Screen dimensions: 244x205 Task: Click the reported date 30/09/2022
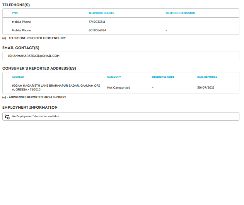click(206, 88)
